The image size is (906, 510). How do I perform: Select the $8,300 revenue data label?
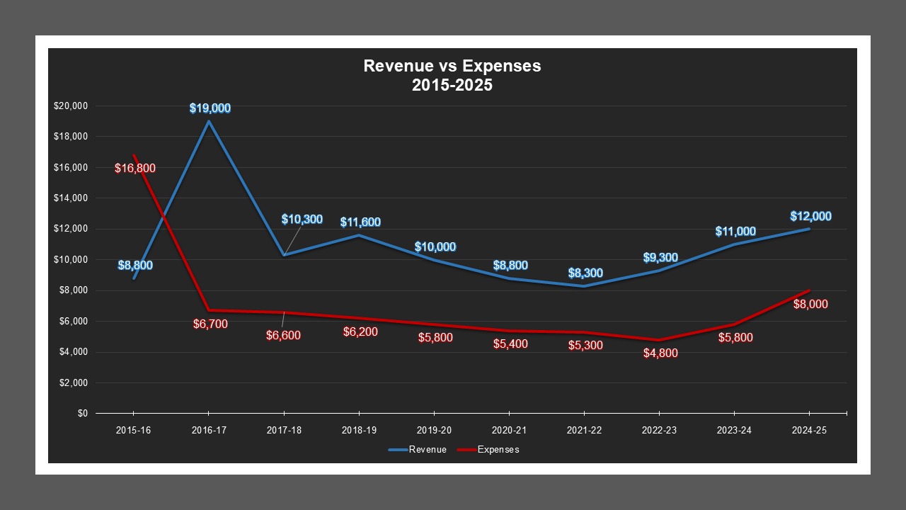pyautogui.click(x=584, y=272)
